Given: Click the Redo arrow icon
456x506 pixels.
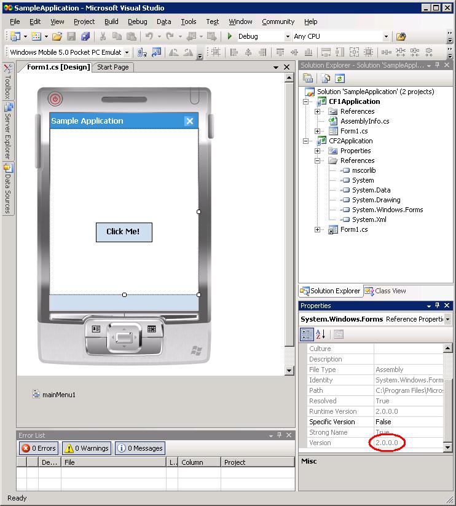Looking at the screenshot, I should click(170, 36).
